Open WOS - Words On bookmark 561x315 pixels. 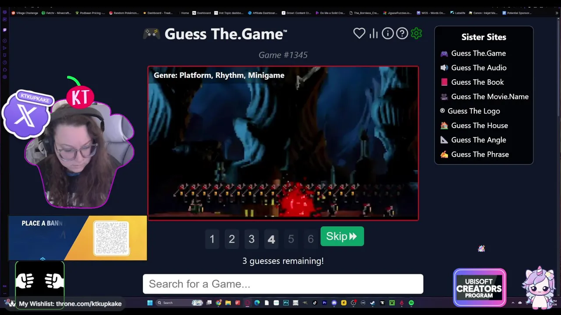pos(431,13)
